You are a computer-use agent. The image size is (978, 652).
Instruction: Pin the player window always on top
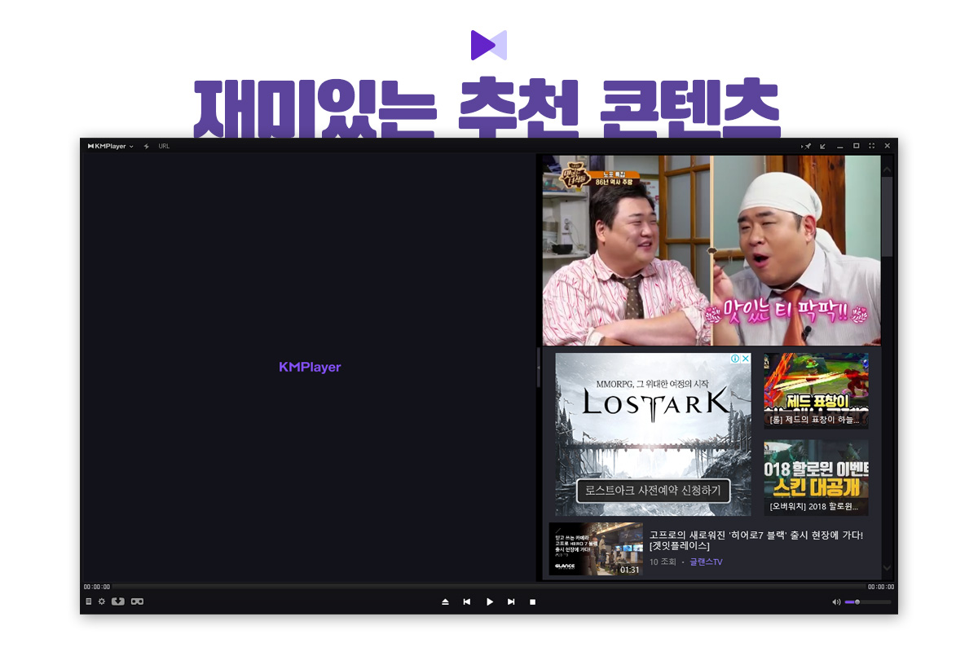tap(807, 146)
